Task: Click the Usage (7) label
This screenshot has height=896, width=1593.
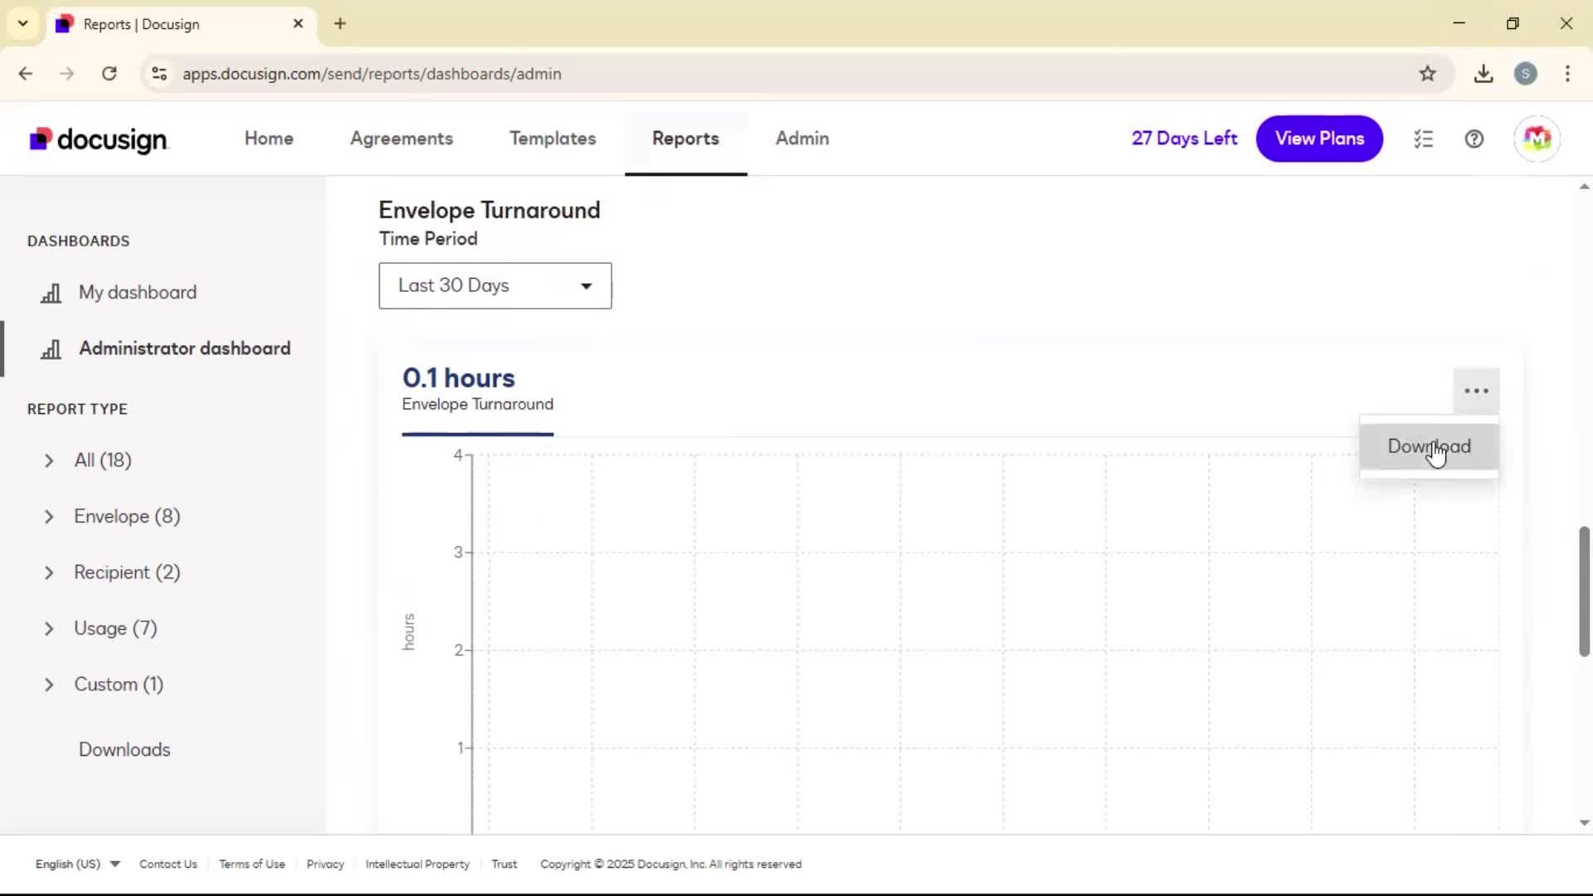Action: tap(115, 629)
